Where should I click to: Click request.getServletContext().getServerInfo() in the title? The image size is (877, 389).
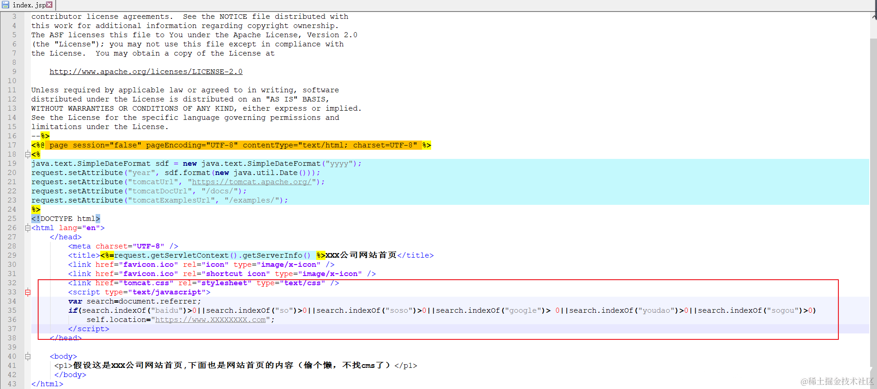(213, 255)
